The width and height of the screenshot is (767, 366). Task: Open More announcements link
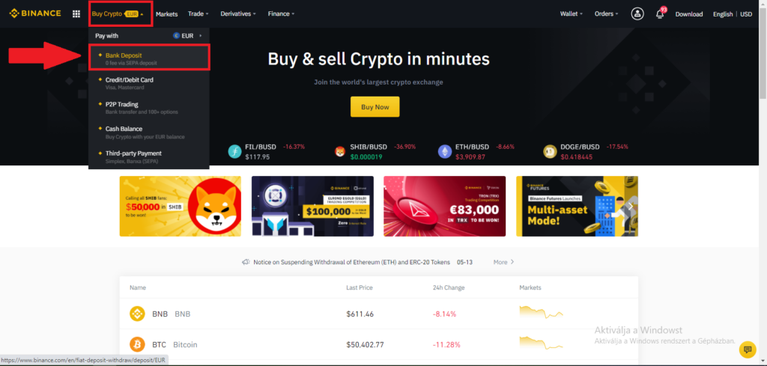(503, 262)
